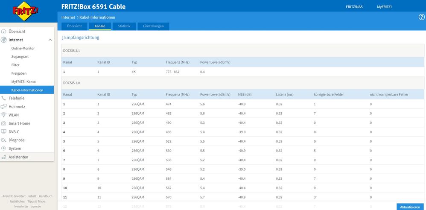Switch to the Übersicht tab
This screenshot has height=210, width=426.
(74, 26)
